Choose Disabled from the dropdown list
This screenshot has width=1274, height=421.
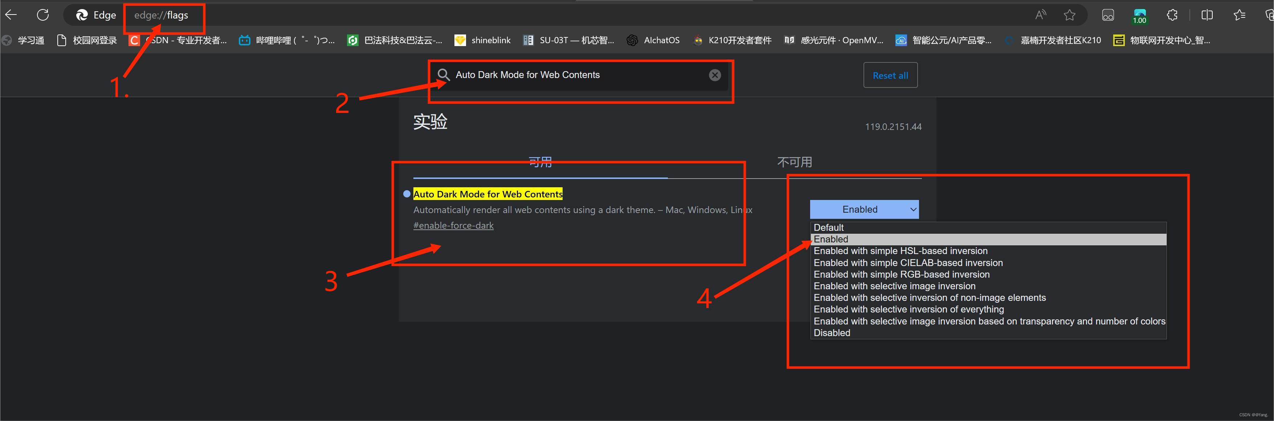pos(832,332)
